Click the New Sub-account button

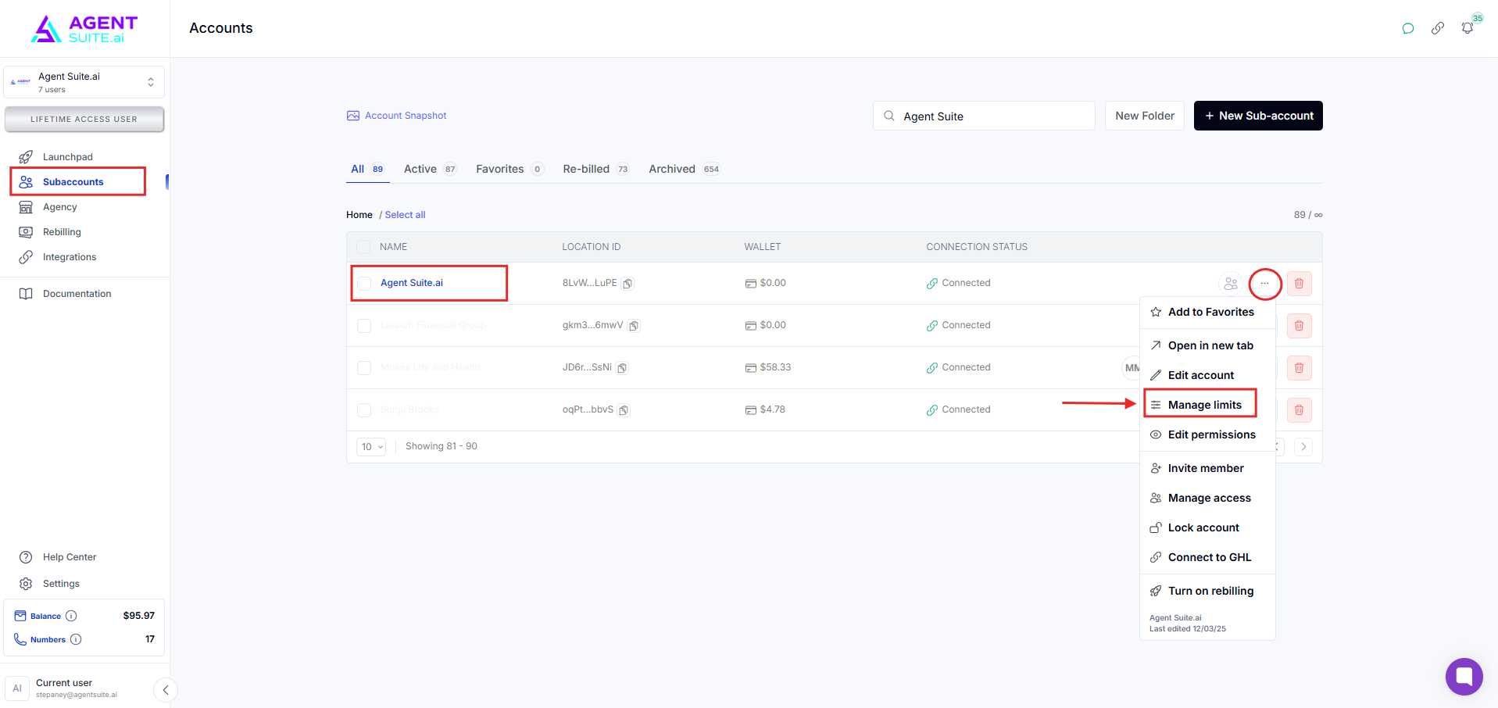(1258, 116)
